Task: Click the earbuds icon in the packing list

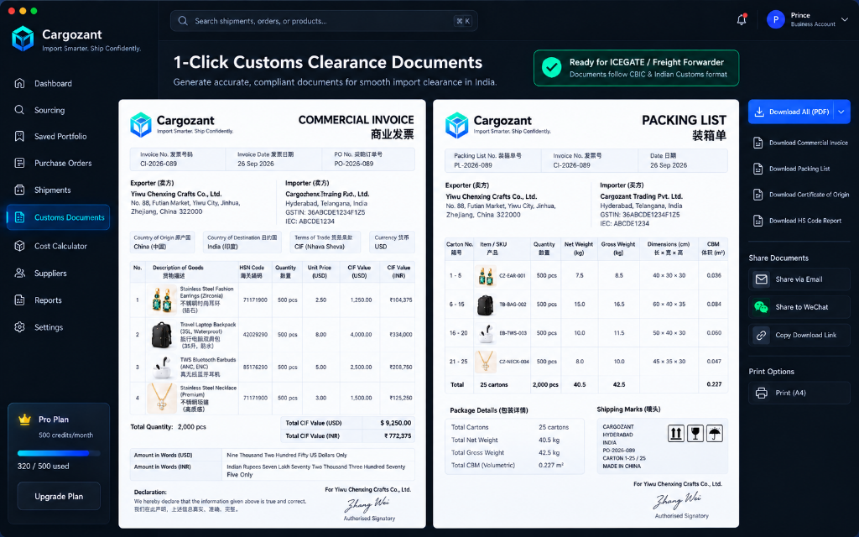Action: click(486, 333)
